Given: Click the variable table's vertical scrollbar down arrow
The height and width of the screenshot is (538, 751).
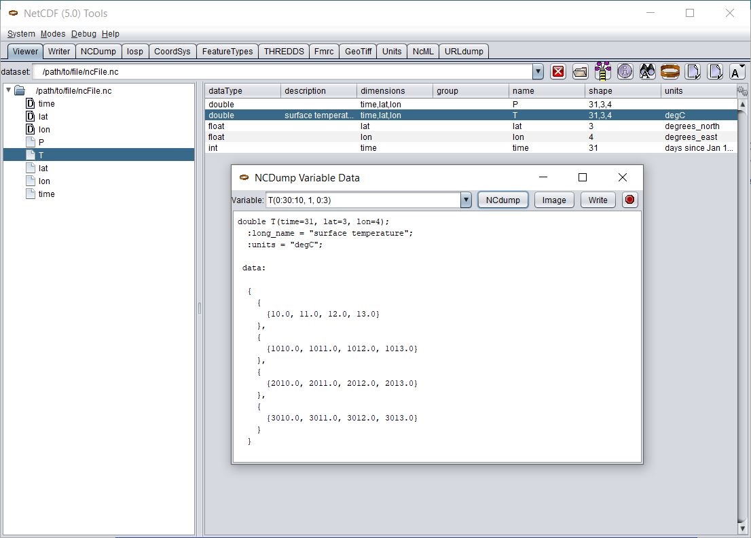Looking at the screenshot, I should 742,528.
